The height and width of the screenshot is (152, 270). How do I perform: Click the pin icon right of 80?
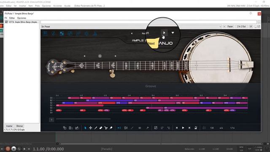coord(147,128)
